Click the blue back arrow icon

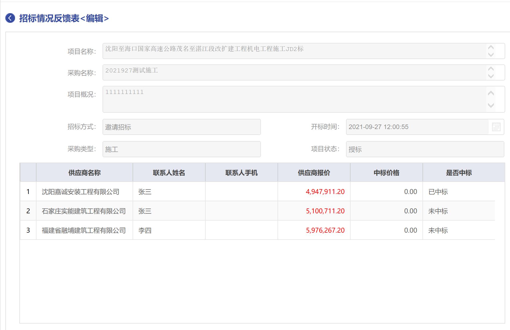10,18
